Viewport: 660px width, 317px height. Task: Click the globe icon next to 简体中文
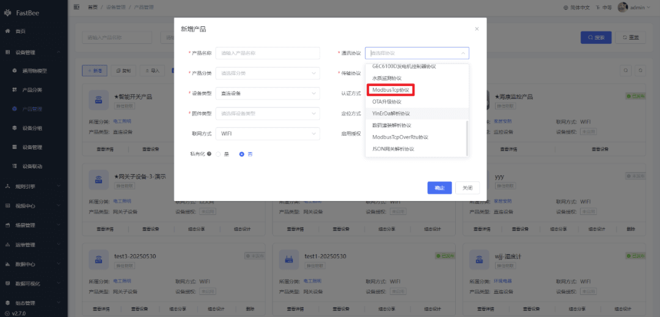point(566,7)
